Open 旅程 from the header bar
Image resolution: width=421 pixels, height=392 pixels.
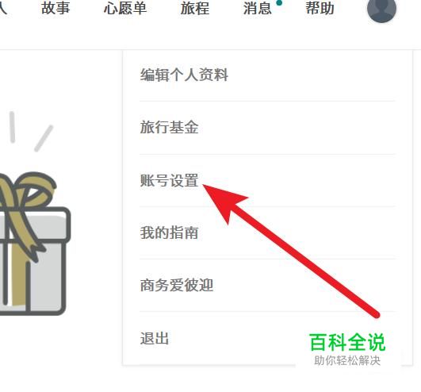[x=195, y=8]
